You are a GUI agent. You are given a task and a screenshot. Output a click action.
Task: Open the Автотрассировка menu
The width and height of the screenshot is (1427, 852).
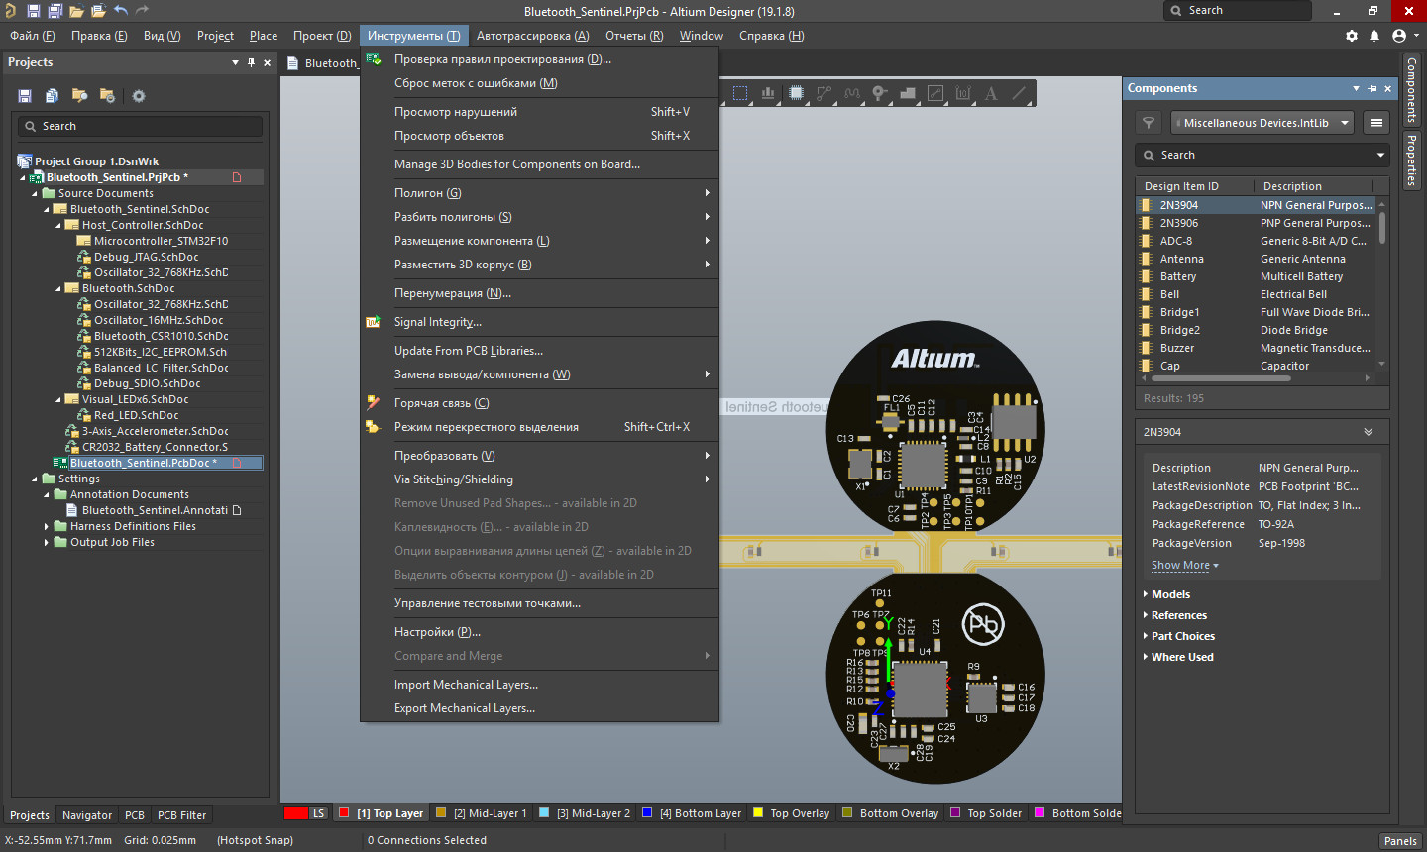pos(532,36)
